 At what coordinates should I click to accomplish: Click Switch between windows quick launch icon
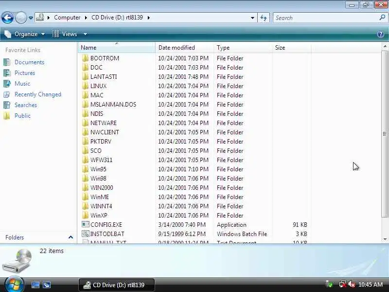coord(47,285)
